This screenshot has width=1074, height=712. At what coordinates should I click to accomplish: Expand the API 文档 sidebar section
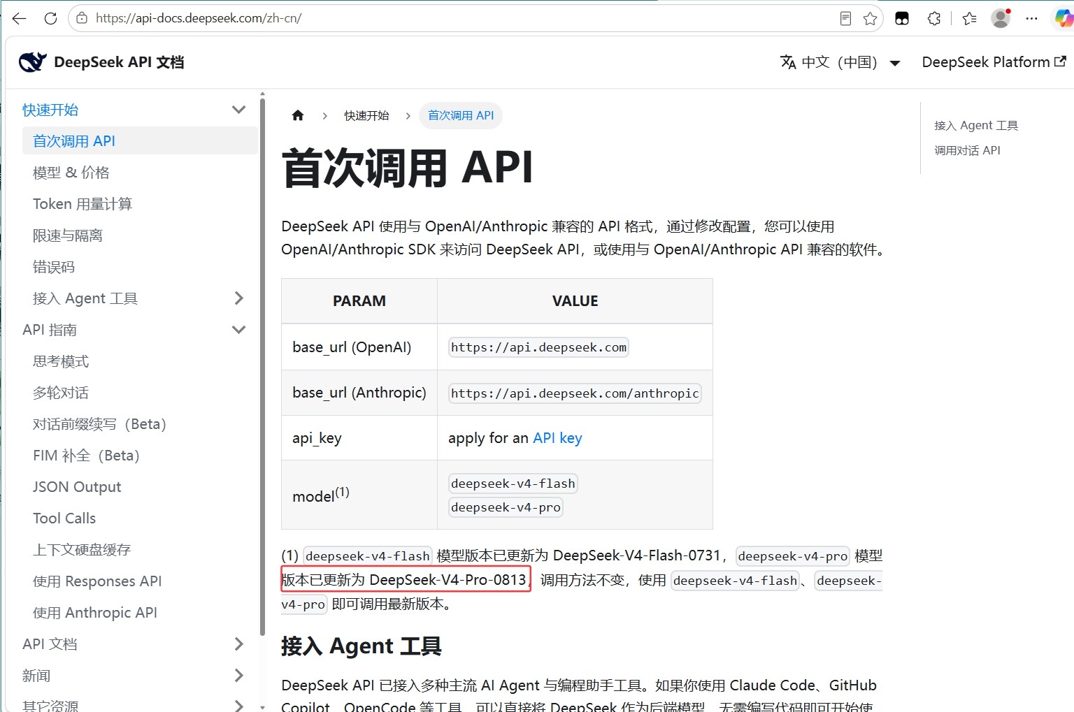(x=238, y=644)
